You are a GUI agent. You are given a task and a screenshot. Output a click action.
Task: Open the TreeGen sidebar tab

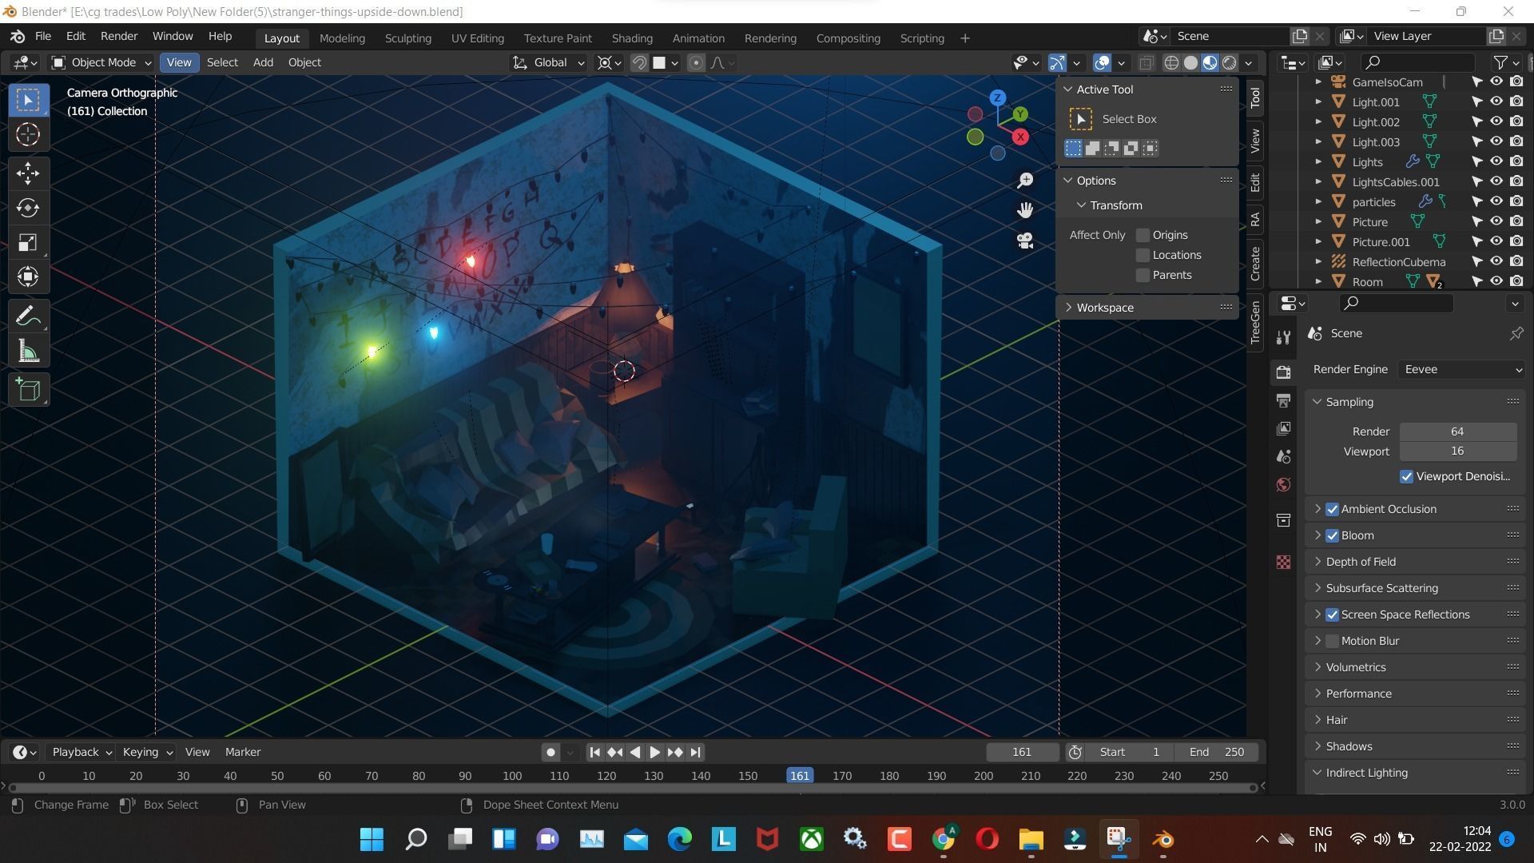1255,323
